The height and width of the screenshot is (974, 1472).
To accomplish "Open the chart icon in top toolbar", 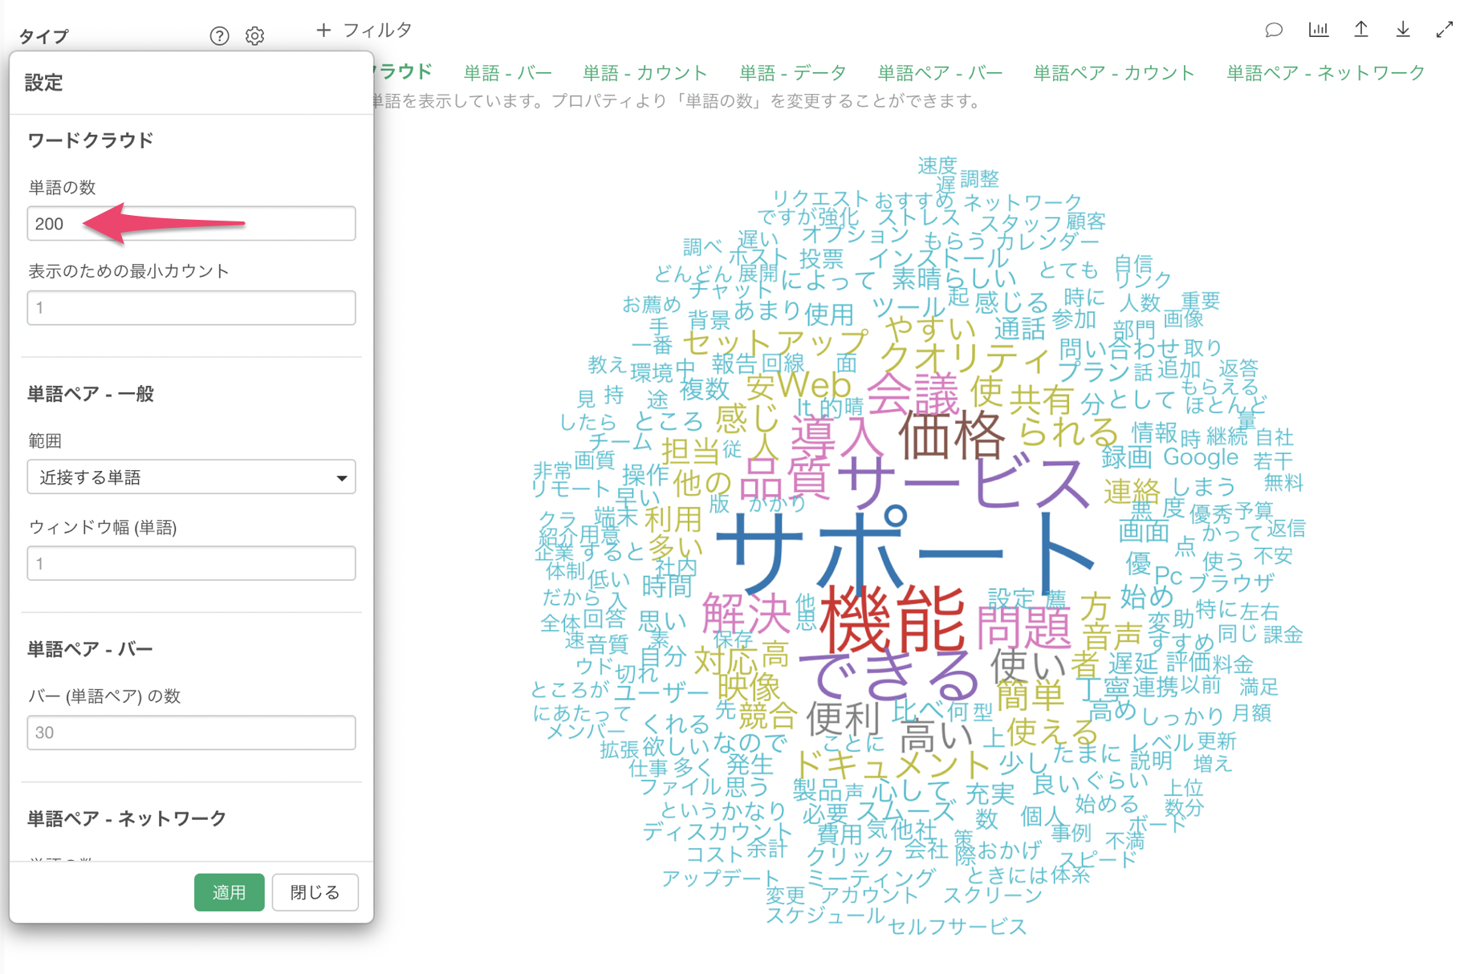I will click(x=1318, y=30).
